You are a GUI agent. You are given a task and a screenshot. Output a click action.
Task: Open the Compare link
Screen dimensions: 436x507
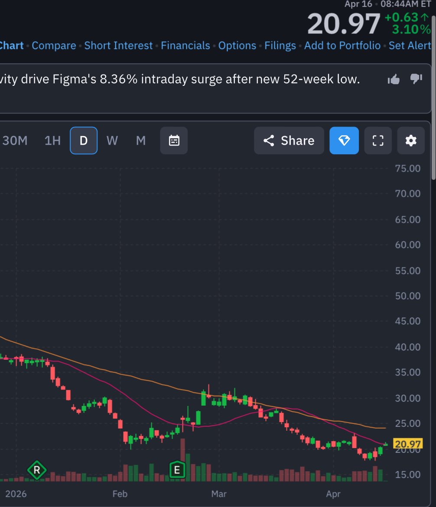pyautogui.click(x=54, y=45)
